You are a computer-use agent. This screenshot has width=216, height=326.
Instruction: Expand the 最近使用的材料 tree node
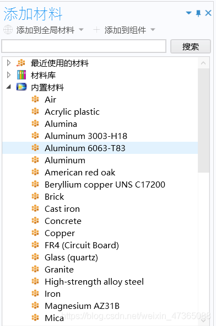tap(8, 62)
